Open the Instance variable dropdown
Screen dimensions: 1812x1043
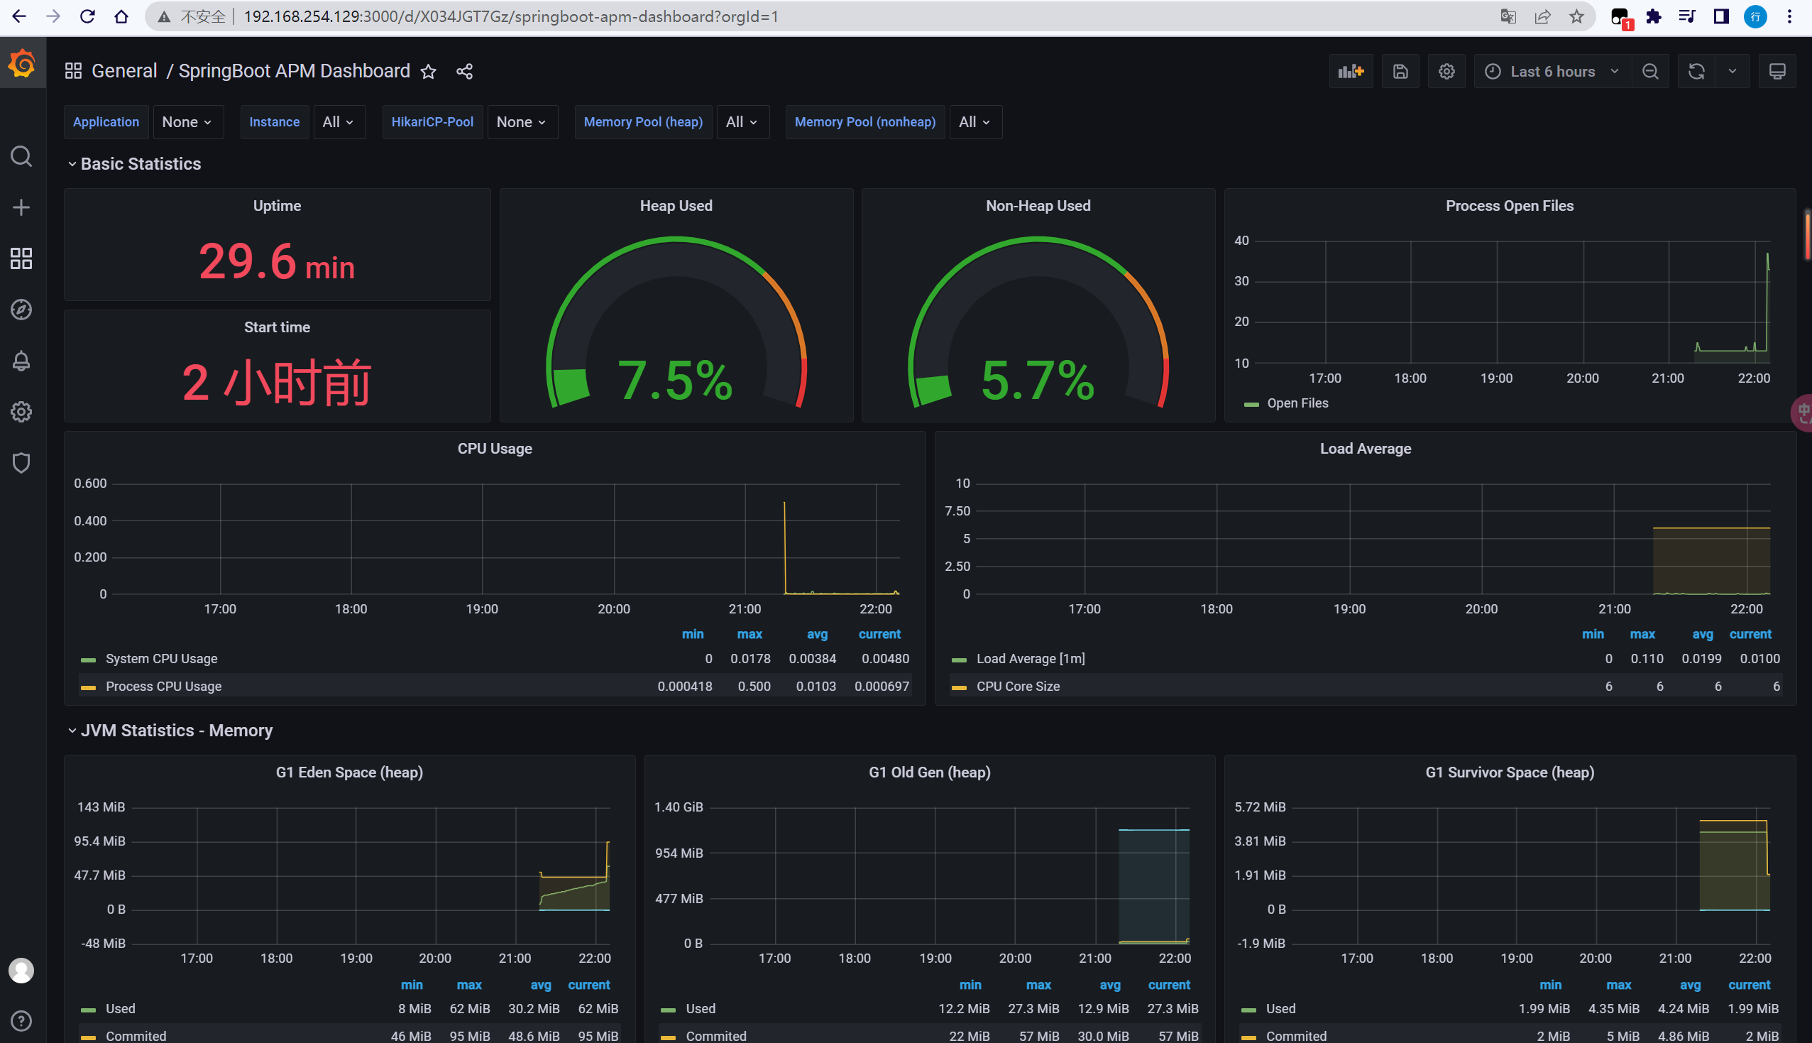coord(339,122)
